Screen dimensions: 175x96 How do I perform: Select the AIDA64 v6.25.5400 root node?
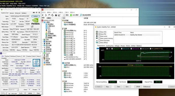[x=48, y=21]
